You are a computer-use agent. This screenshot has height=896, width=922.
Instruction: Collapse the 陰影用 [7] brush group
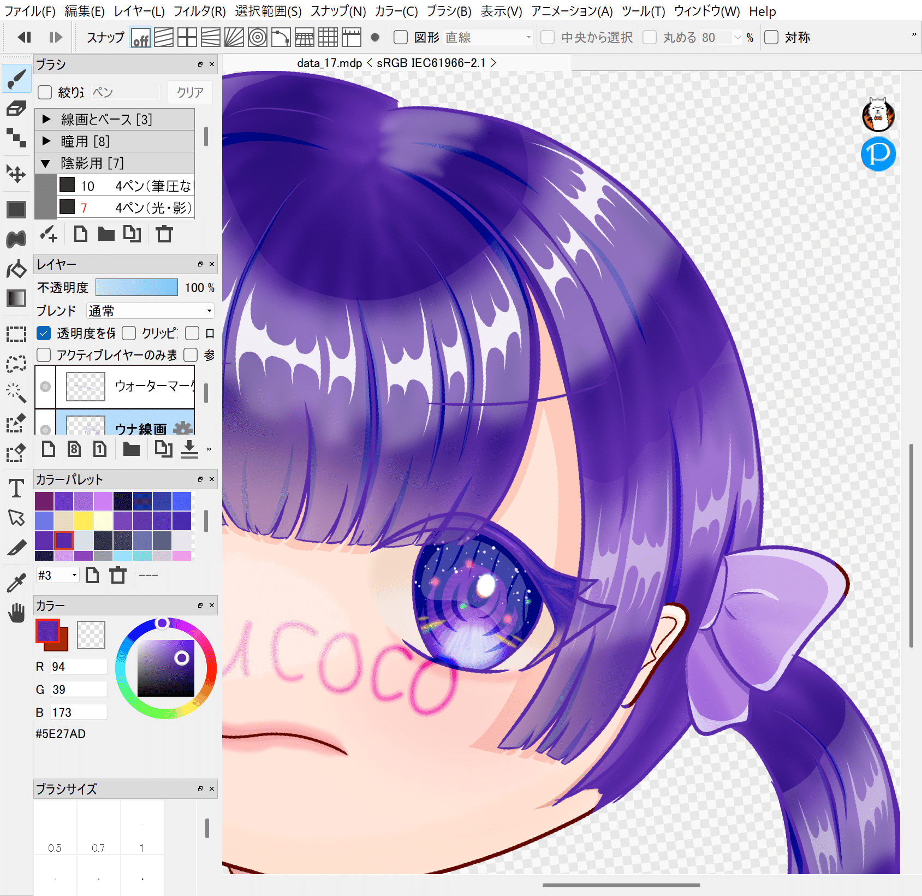pyautogui.click(x=46, y=163)
